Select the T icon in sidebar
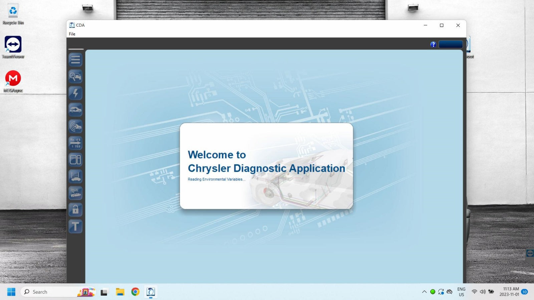 coord(75,226)
